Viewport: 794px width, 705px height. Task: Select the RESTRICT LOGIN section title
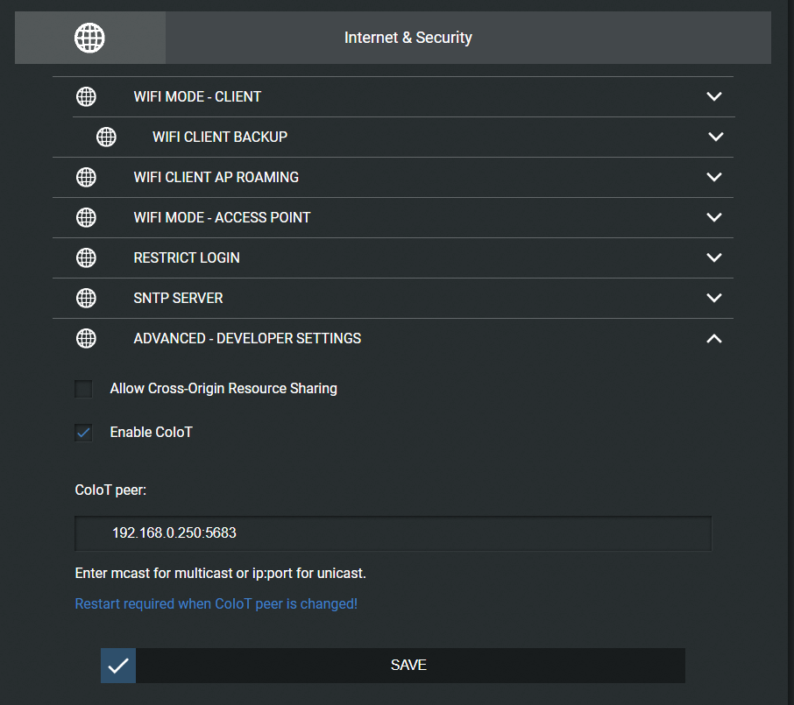187,257
